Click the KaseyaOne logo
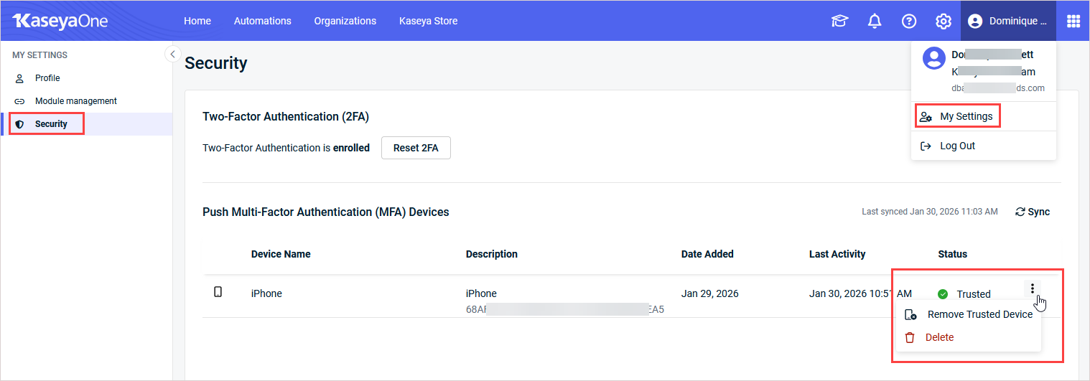Viewport: 1090px width, 381px height. (60, 21)
